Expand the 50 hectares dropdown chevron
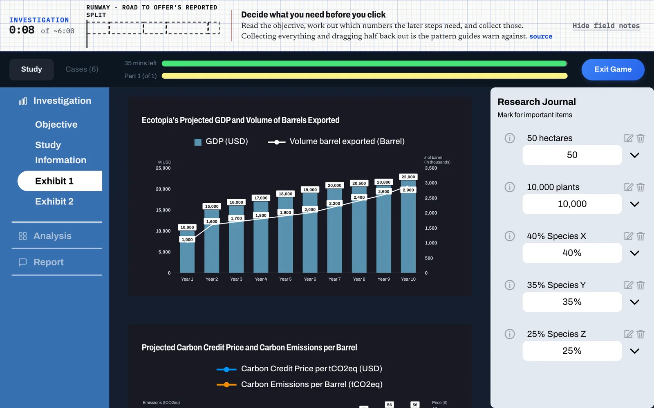654x408 pixels. coord(634,155)
